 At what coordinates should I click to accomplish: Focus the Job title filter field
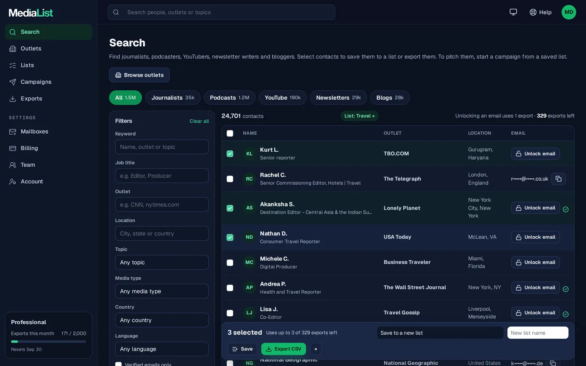tap(162, 176)
